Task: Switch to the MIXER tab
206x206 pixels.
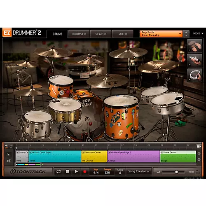Action: coord(123,34)
